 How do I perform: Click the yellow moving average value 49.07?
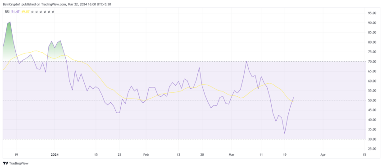[x=26, y=12]
